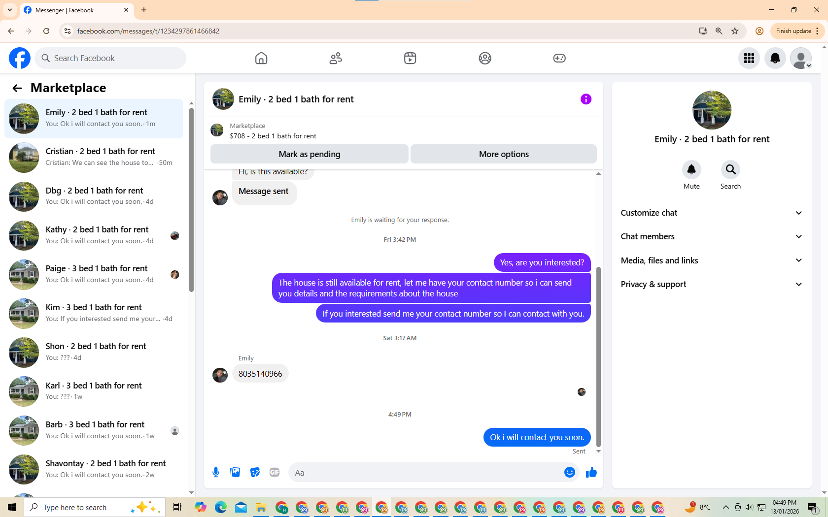Open the account profile menu
828x517 pixels.
click(801, 58)
